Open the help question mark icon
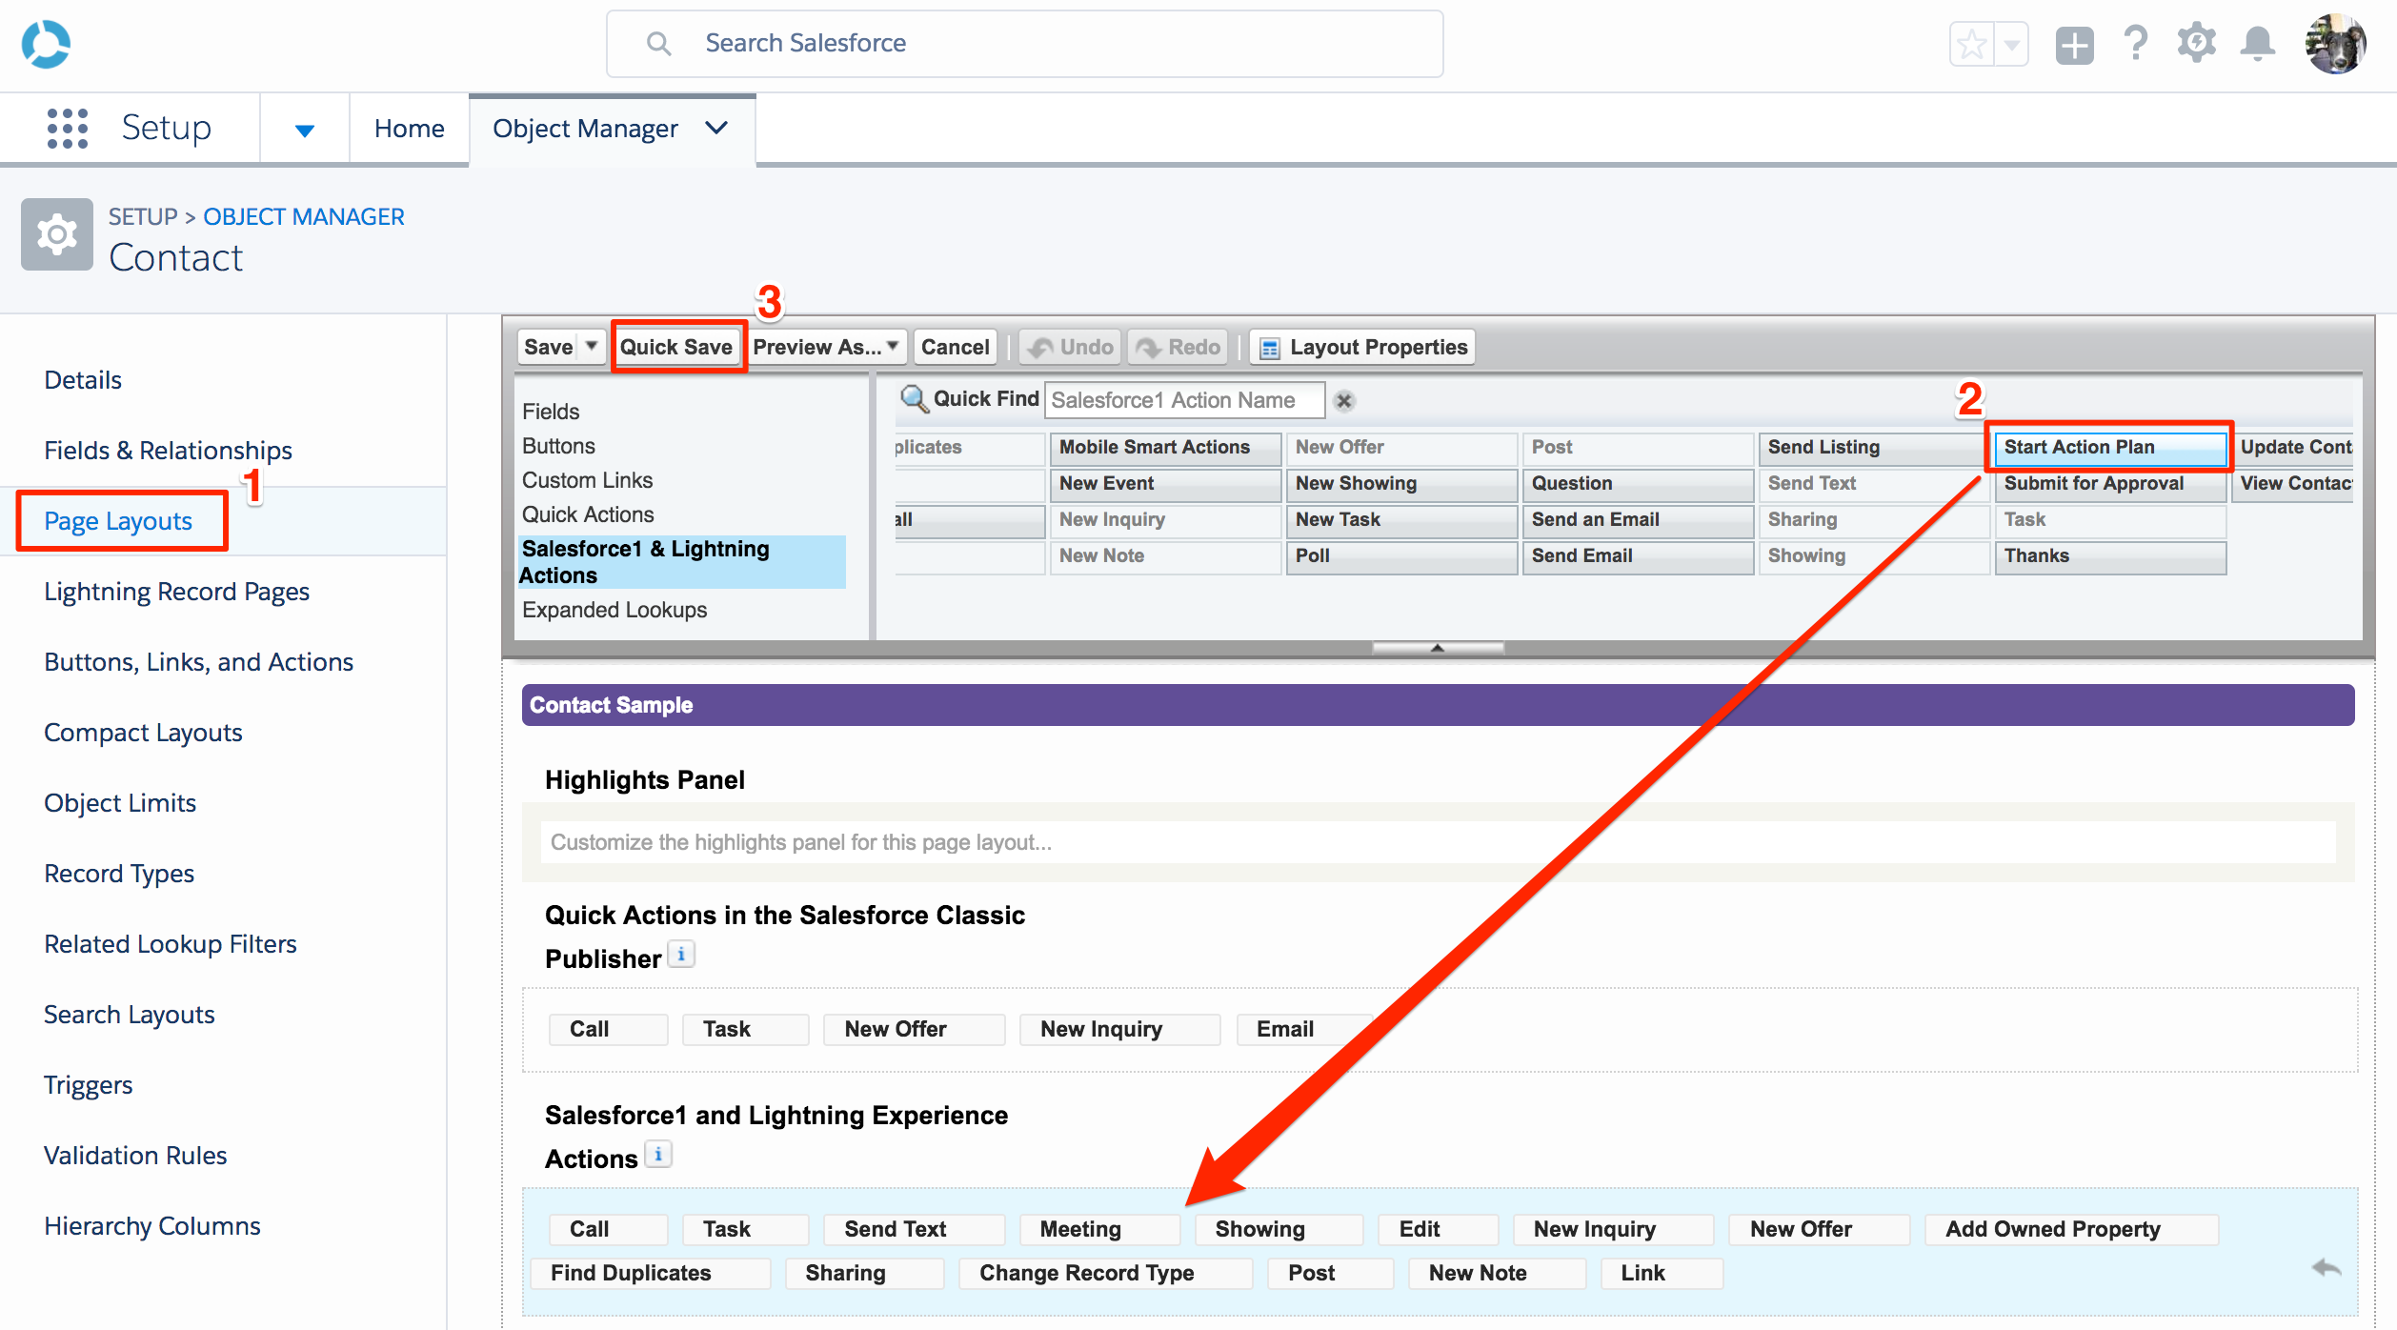Viewport: 2397px width, 1330px height. (2136, 43)
